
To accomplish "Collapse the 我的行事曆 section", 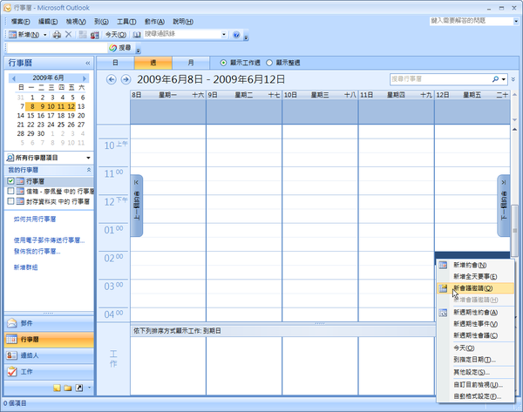I will [x=88, y=169].
